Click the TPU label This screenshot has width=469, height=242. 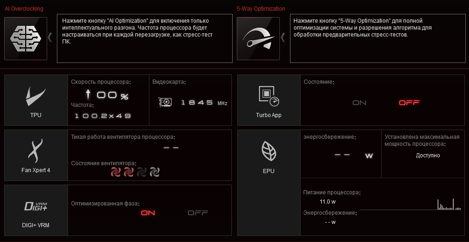(x=36, y=115)
